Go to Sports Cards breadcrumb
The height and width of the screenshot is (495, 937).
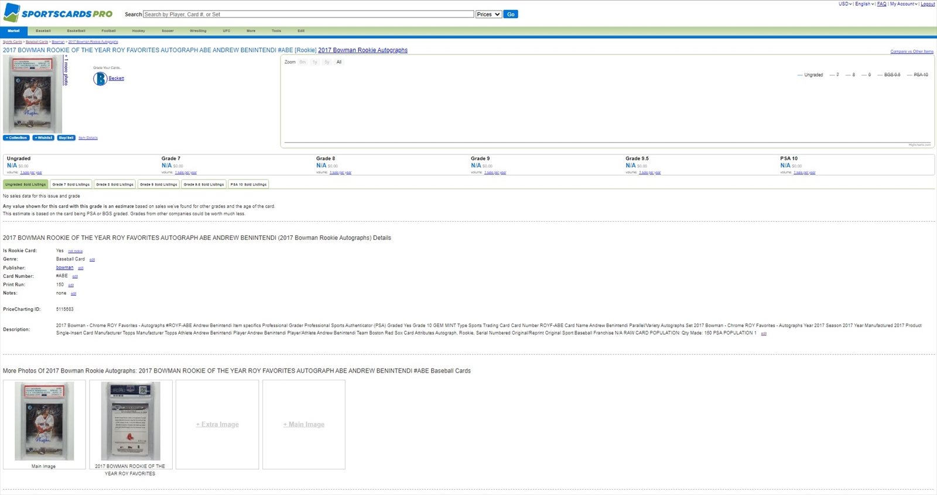click(x=12, y=42)
